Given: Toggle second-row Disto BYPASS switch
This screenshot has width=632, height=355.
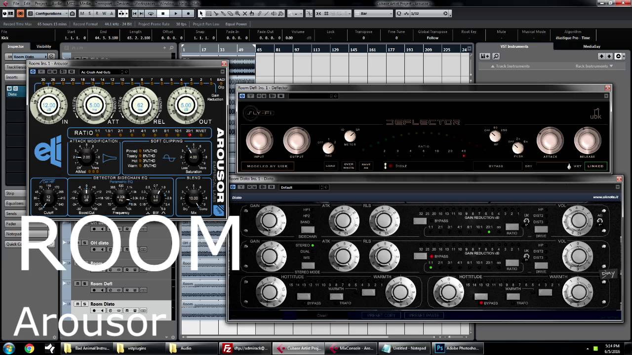Looking at the screenshot, I should click(420, 256).
